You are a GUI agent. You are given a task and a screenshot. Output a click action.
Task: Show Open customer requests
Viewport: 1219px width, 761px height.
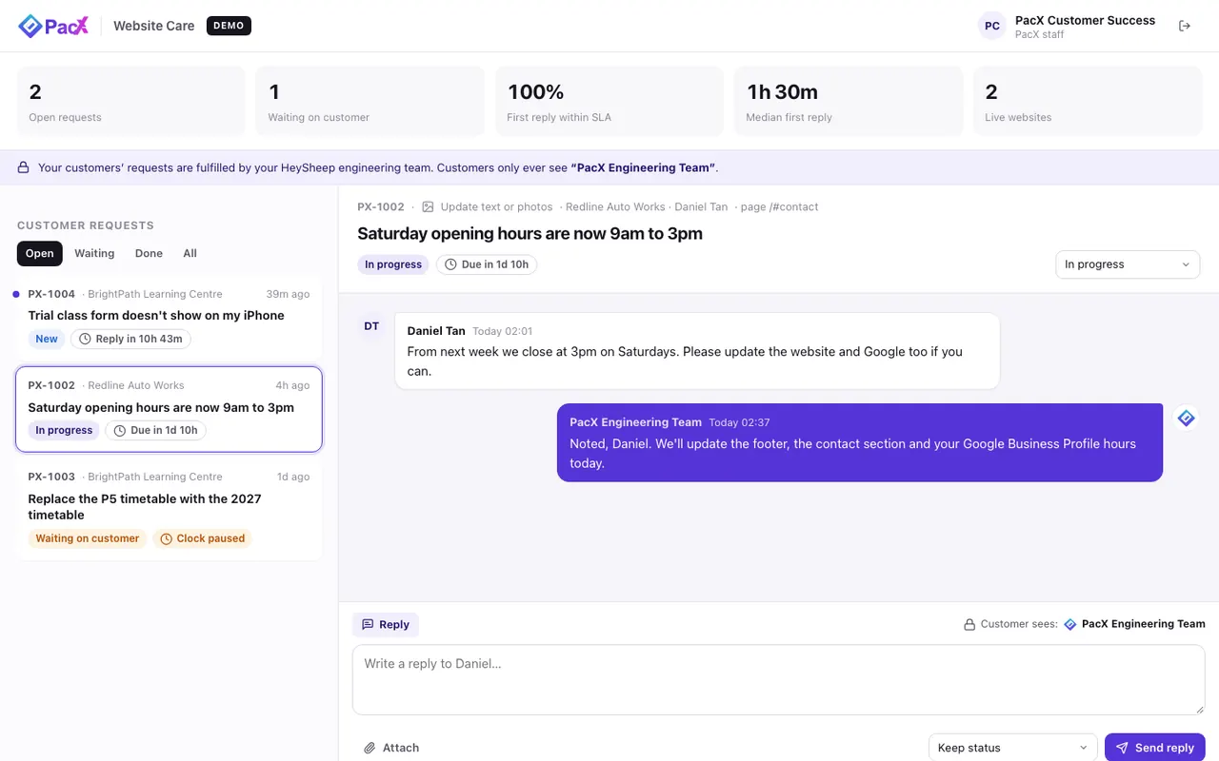tap(40, 253)
